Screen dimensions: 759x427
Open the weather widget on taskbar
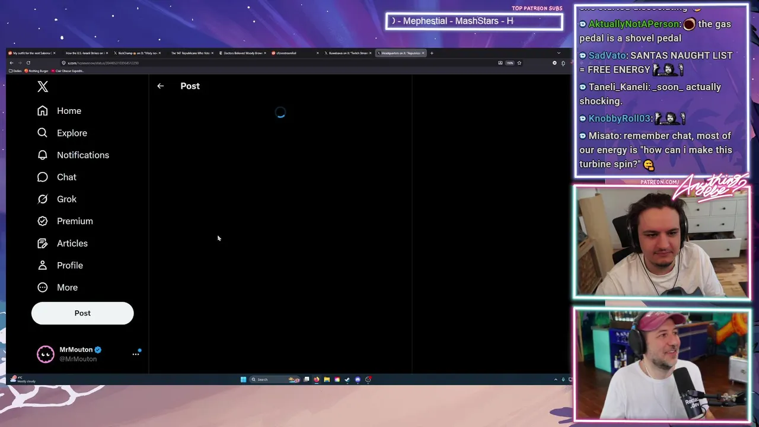coord(24,380)
